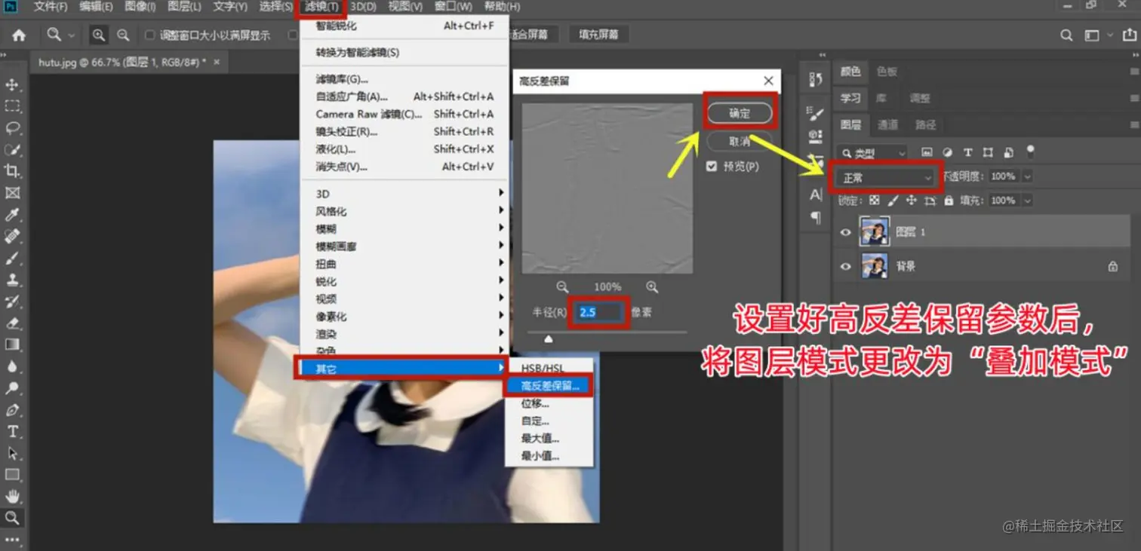
Task: Filter layers by smart object icon
Action: [1008, 152]
